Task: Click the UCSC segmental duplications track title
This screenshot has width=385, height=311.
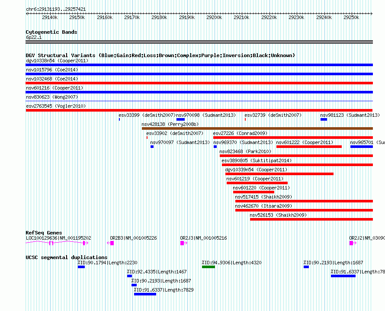Action: click(x=67, y=257)
